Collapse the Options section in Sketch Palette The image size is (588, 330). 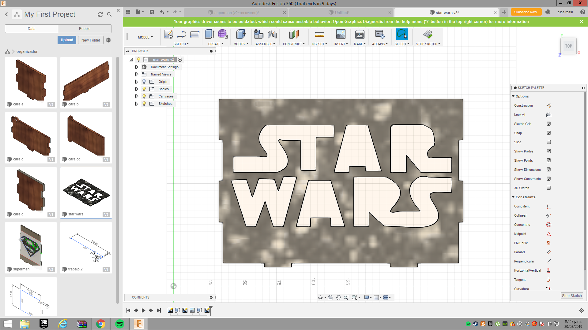pyautogui.click(x=513, y=96)
